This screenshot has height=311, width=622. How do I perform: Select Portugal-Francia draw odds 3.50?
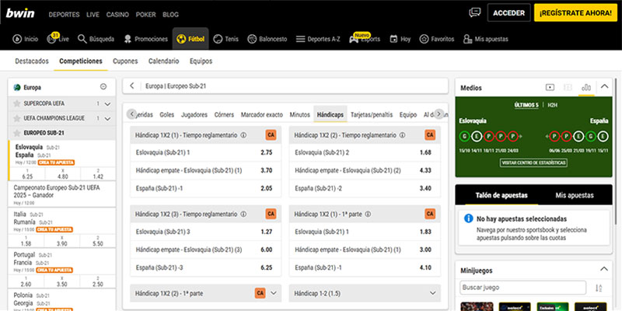(x=61, y=282)
